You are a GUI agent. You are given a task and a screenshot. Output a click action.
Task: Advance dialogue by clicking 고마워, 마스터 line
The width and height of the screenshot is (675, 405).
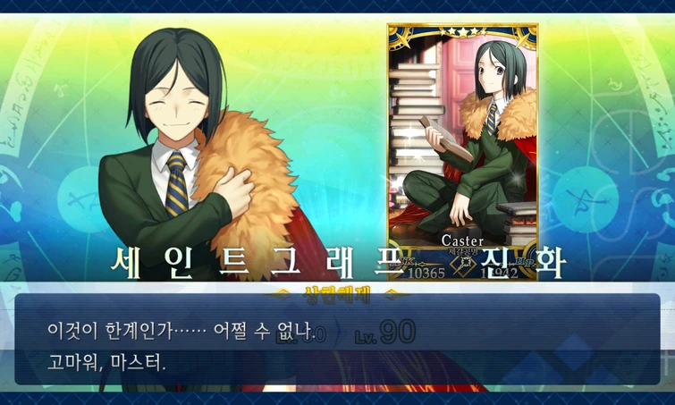[x=106, y=363]
